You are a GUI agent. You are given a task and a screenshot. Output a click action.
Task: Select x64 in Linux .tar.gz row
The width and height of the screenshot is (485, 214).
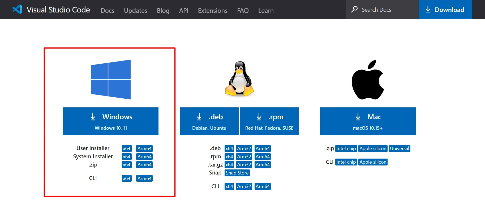pos(229,165)
